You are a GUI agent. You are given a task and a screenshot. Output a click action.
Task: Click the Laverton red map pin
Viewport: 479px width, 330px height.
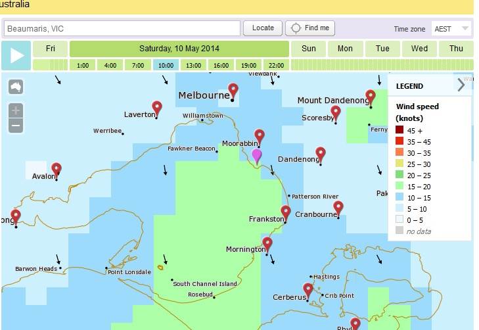coord(156,108)
